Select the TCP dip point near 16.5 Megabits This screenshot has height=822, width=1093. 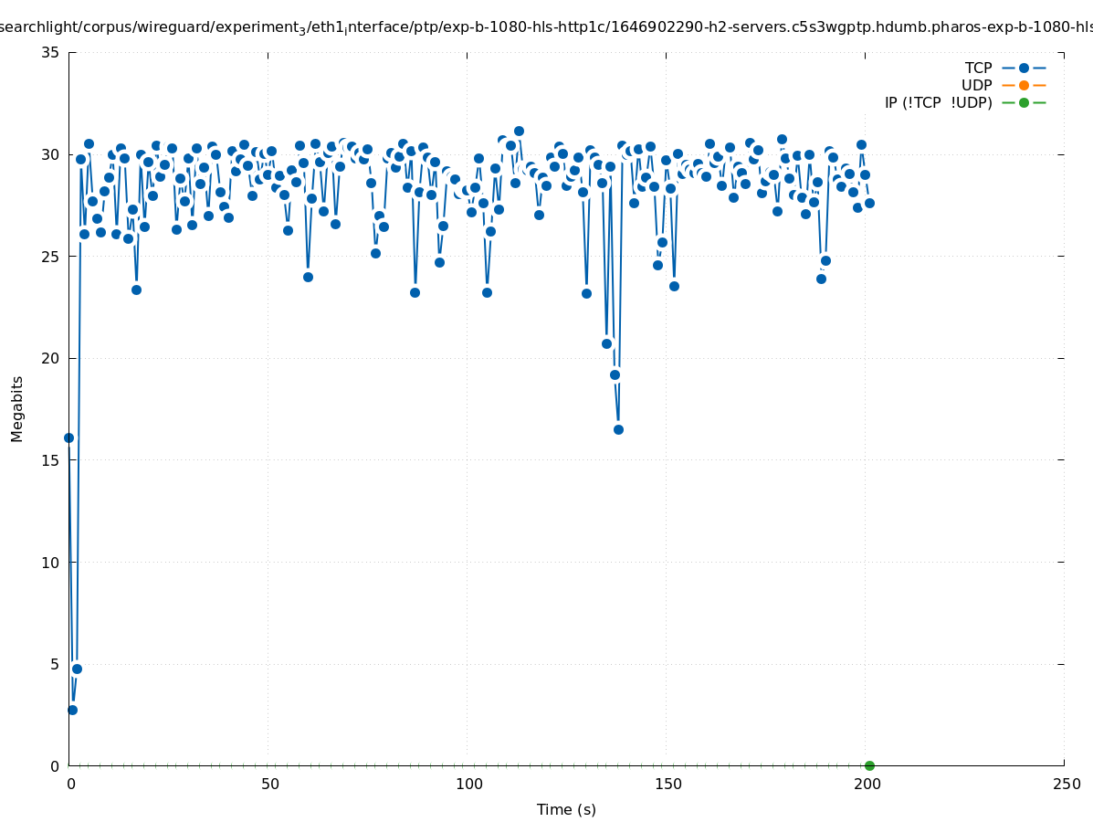point(618,429)
